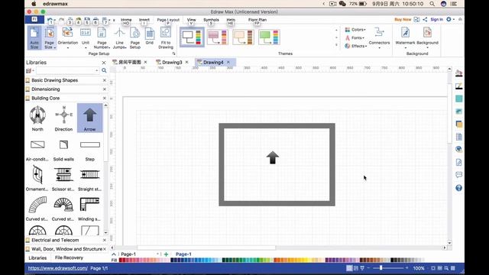Open the Unit dropdown
The width and height of the screenshot is (489, 275).
coord(86,38)
